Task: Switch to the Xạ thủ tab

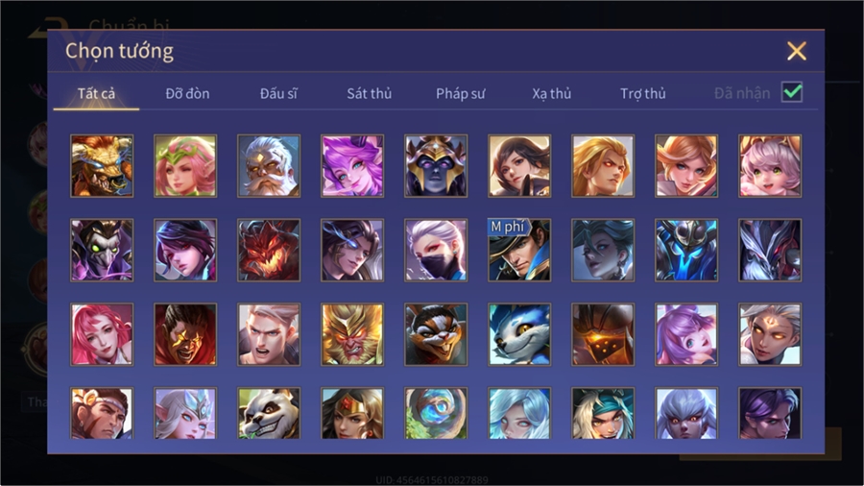Action: pos(552,94)
